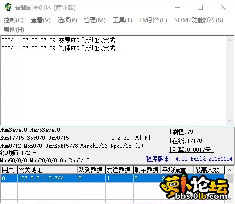Click the 剩余数据 column header

tap(147, 170)
